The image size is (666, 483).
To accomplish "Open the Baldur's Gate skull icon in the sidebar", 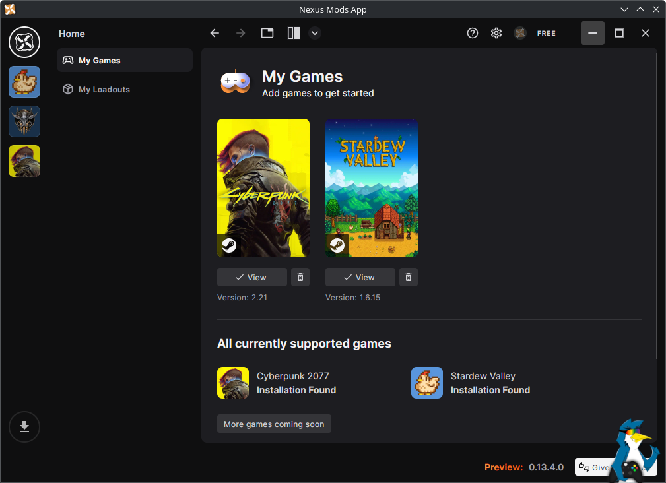I will 24,121.
